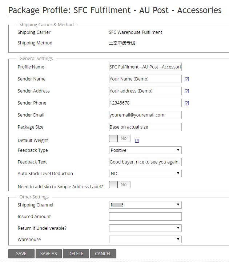Select the 'SFC Warehouse Fulfilment' carrier text
Image resolution: width=229 pixels, height=264 pixels.
click(136, 32)
